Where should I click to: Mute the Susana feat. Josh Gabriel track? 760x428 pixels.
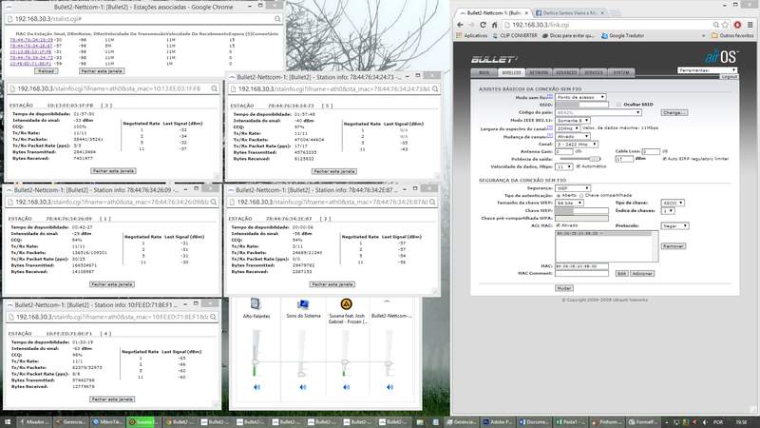(x=346, y=387)
